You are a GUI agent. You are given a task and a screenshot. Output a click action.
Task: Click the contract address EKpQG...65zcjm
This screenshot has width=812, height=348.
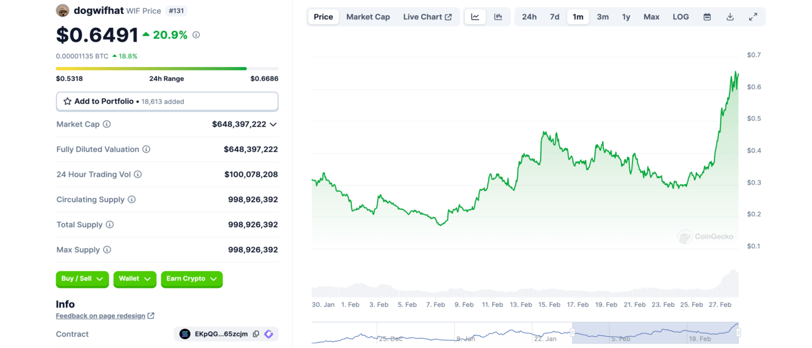click(x=221, y=334)
